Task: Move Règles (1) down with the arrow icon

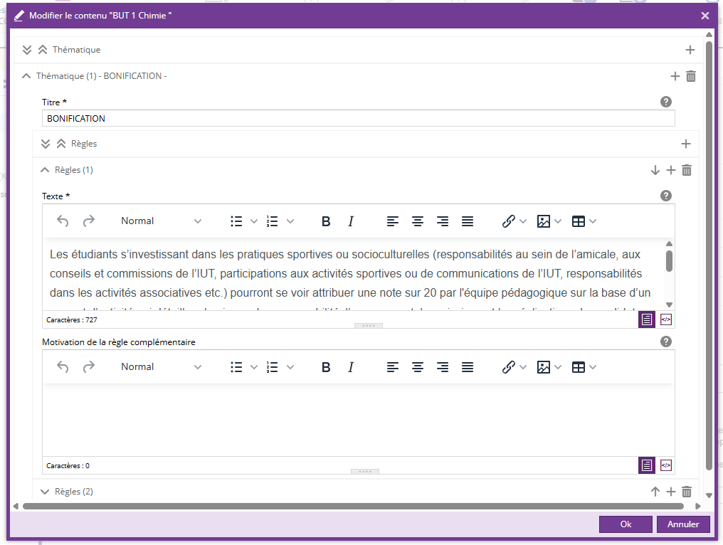Action: 655,170
